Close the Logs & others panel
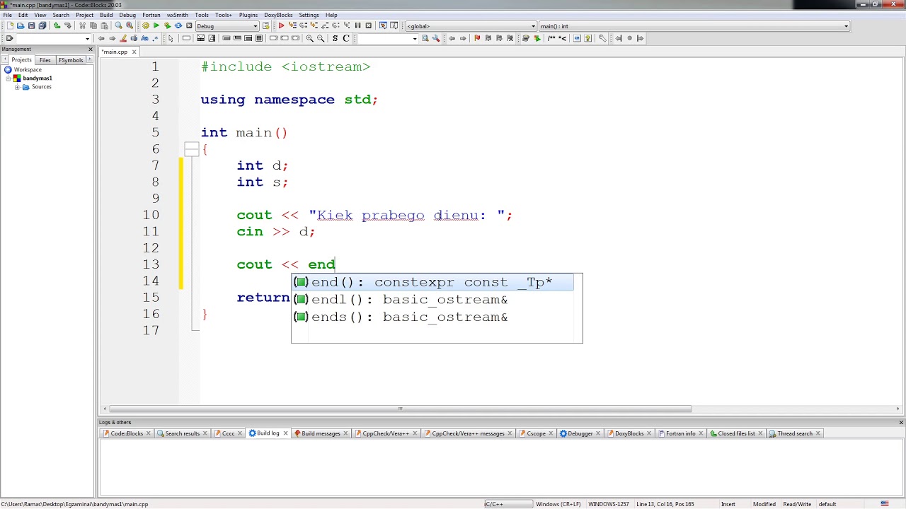Viewport: 906px width, 509px height. [x=901, y=422]
